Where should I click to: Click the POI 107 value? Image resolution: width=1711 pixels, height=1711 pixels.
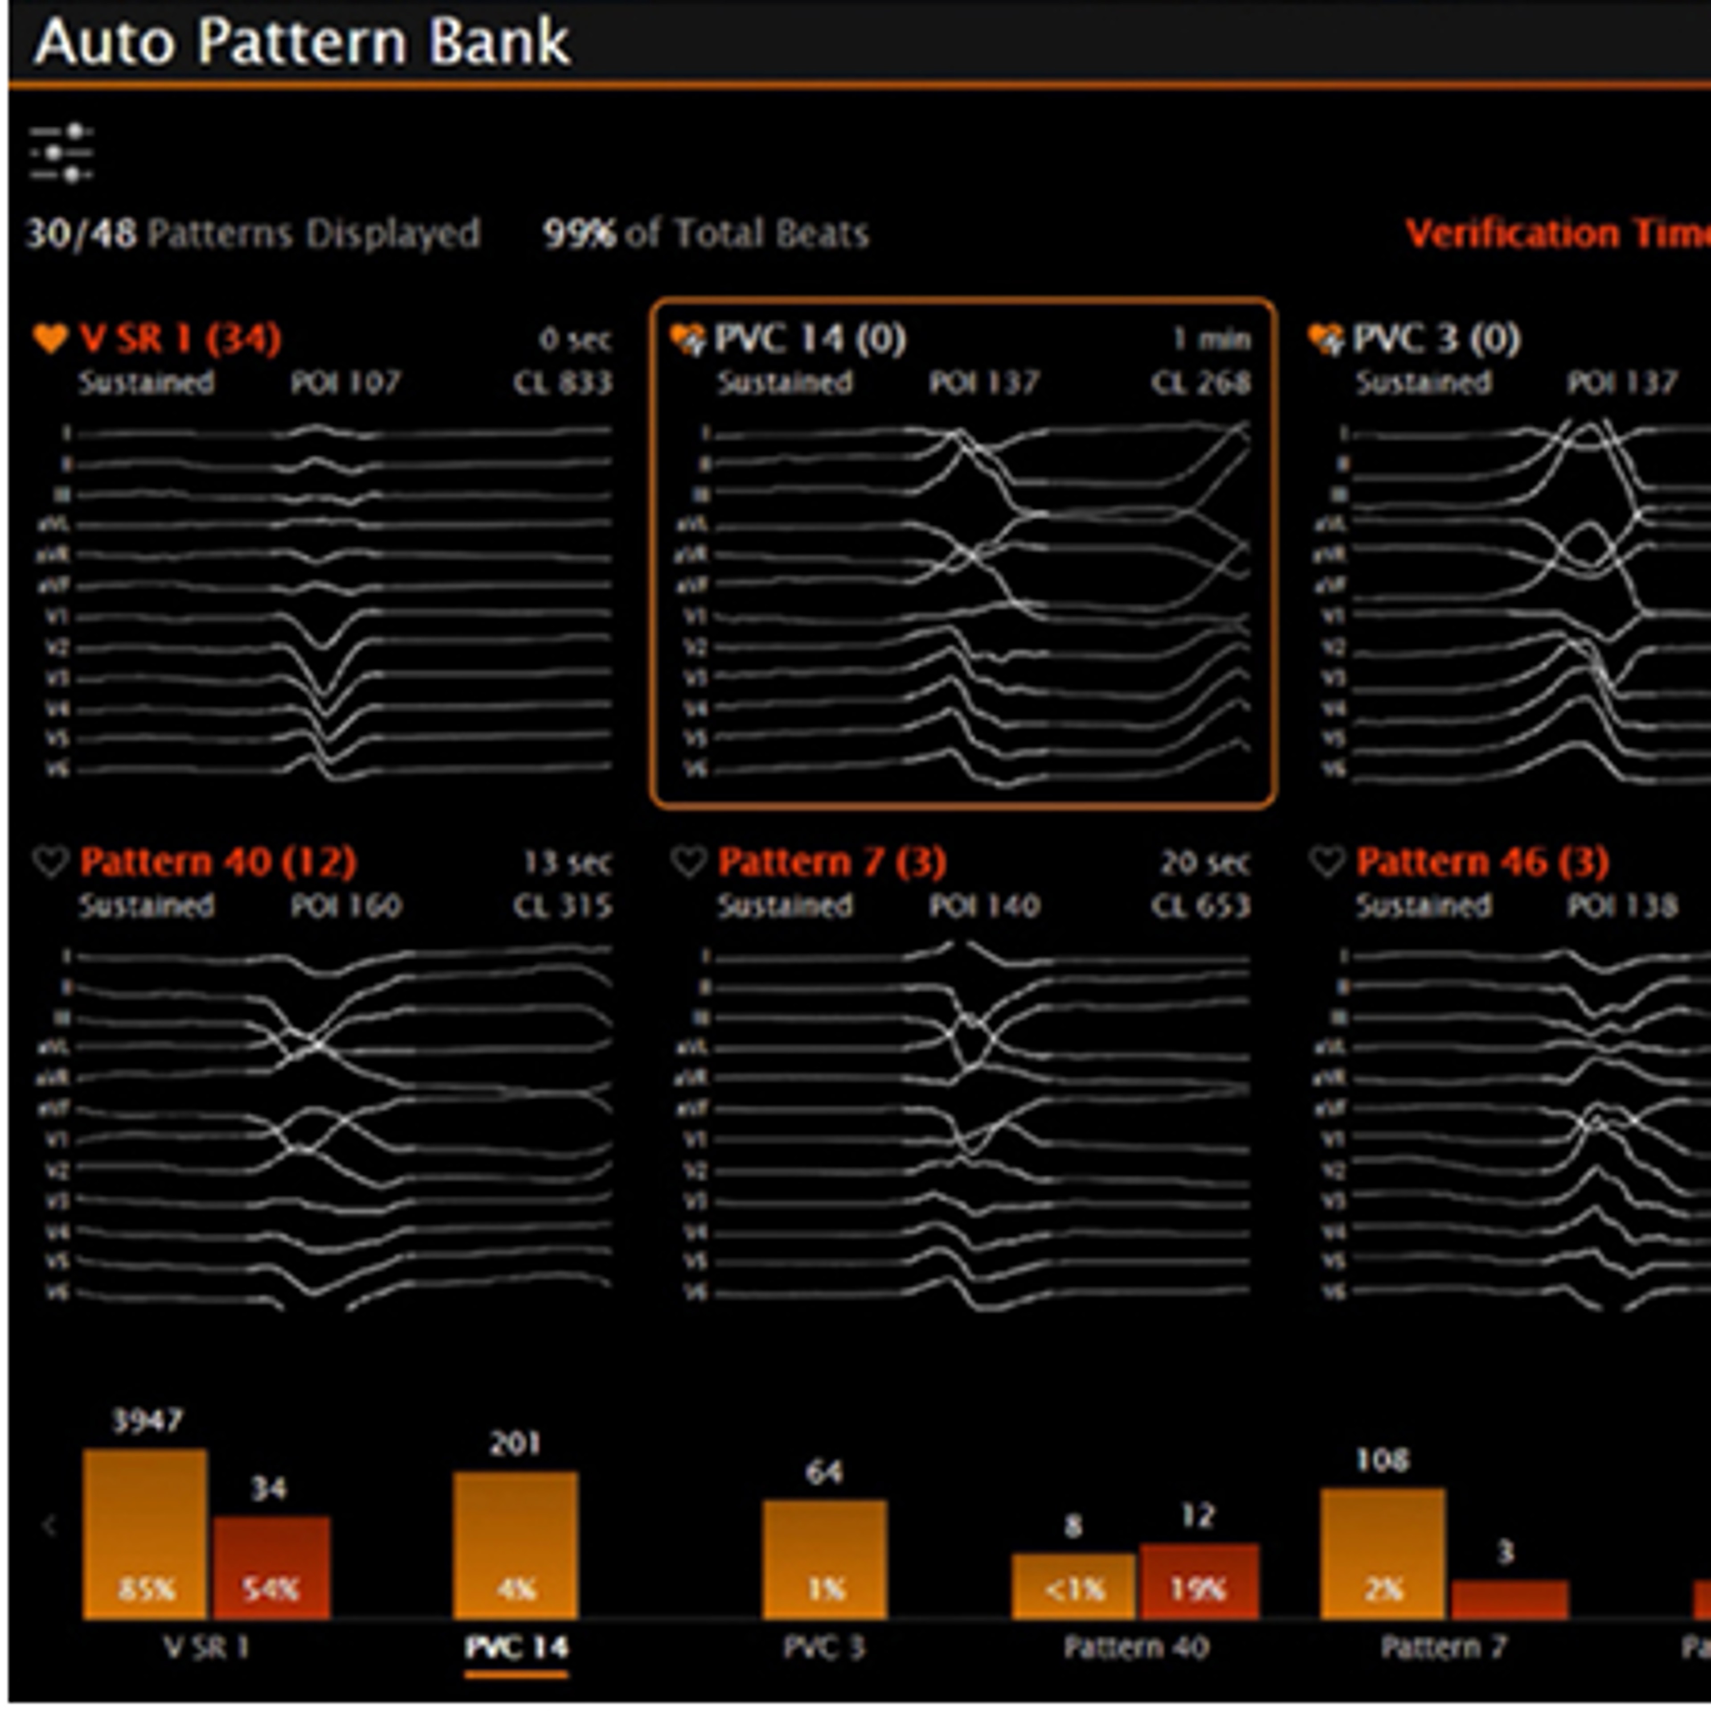[x=346, y=383]
